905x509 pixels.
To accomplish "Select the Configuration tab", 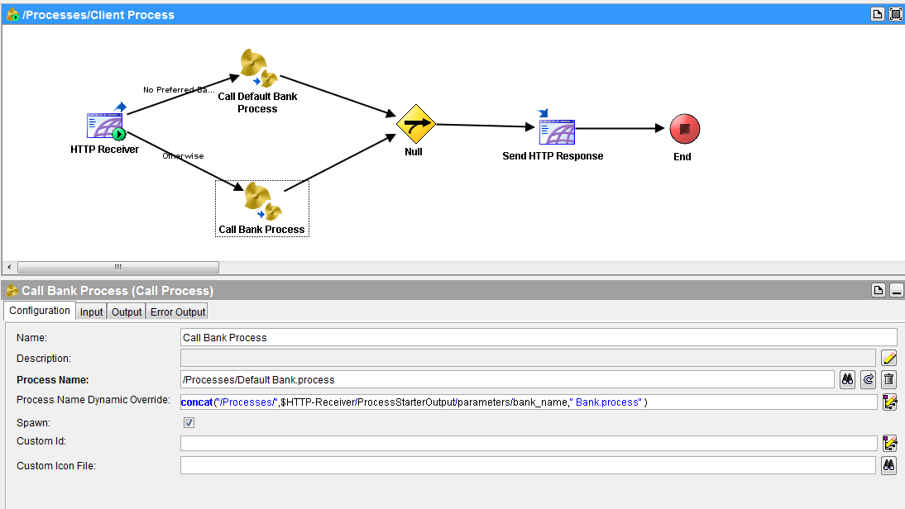I will 39,311.
